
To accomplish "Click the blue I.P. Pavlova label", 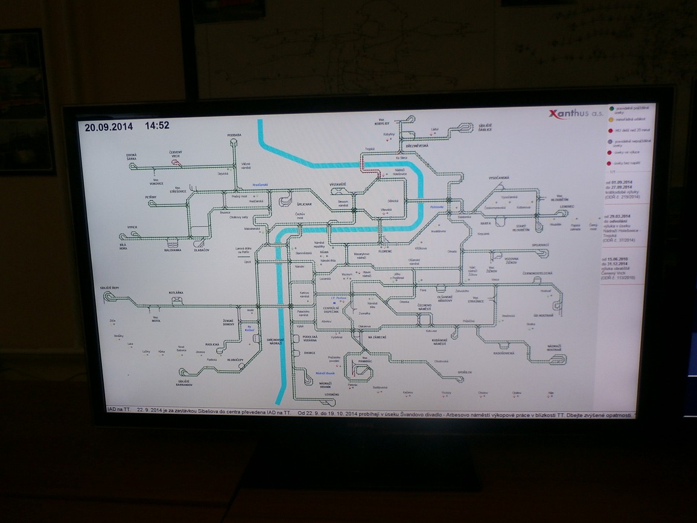I will pos(339,298).
